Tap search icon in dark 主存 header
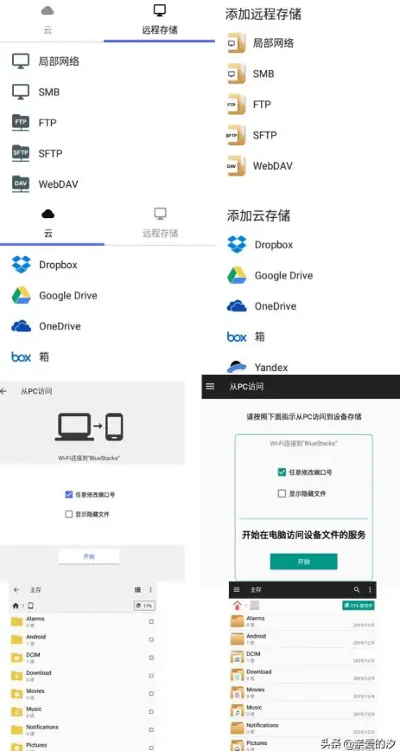400x751 pixels. (x=357, y=589)
